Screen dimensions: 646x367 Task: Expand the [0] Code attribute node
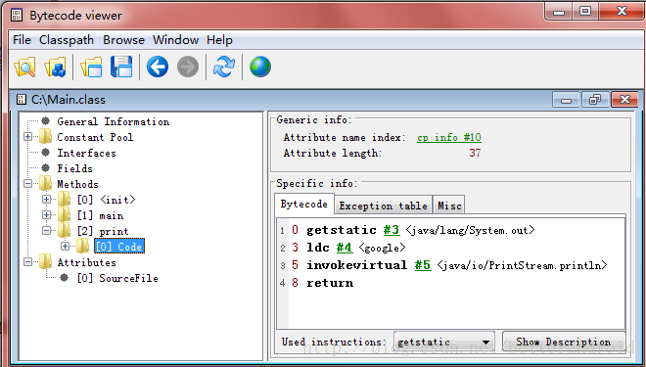pos(65,246)
